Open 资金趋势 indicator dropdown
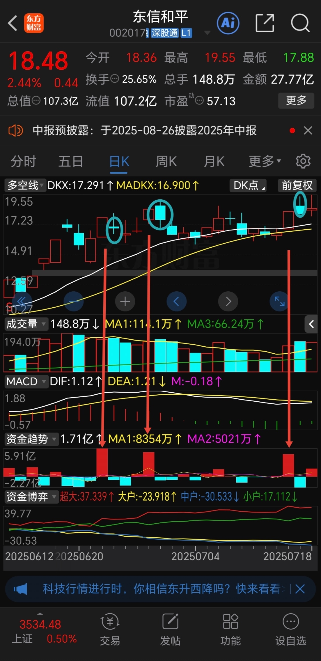The height and width of the screenshot is (661, 321). 31,439
